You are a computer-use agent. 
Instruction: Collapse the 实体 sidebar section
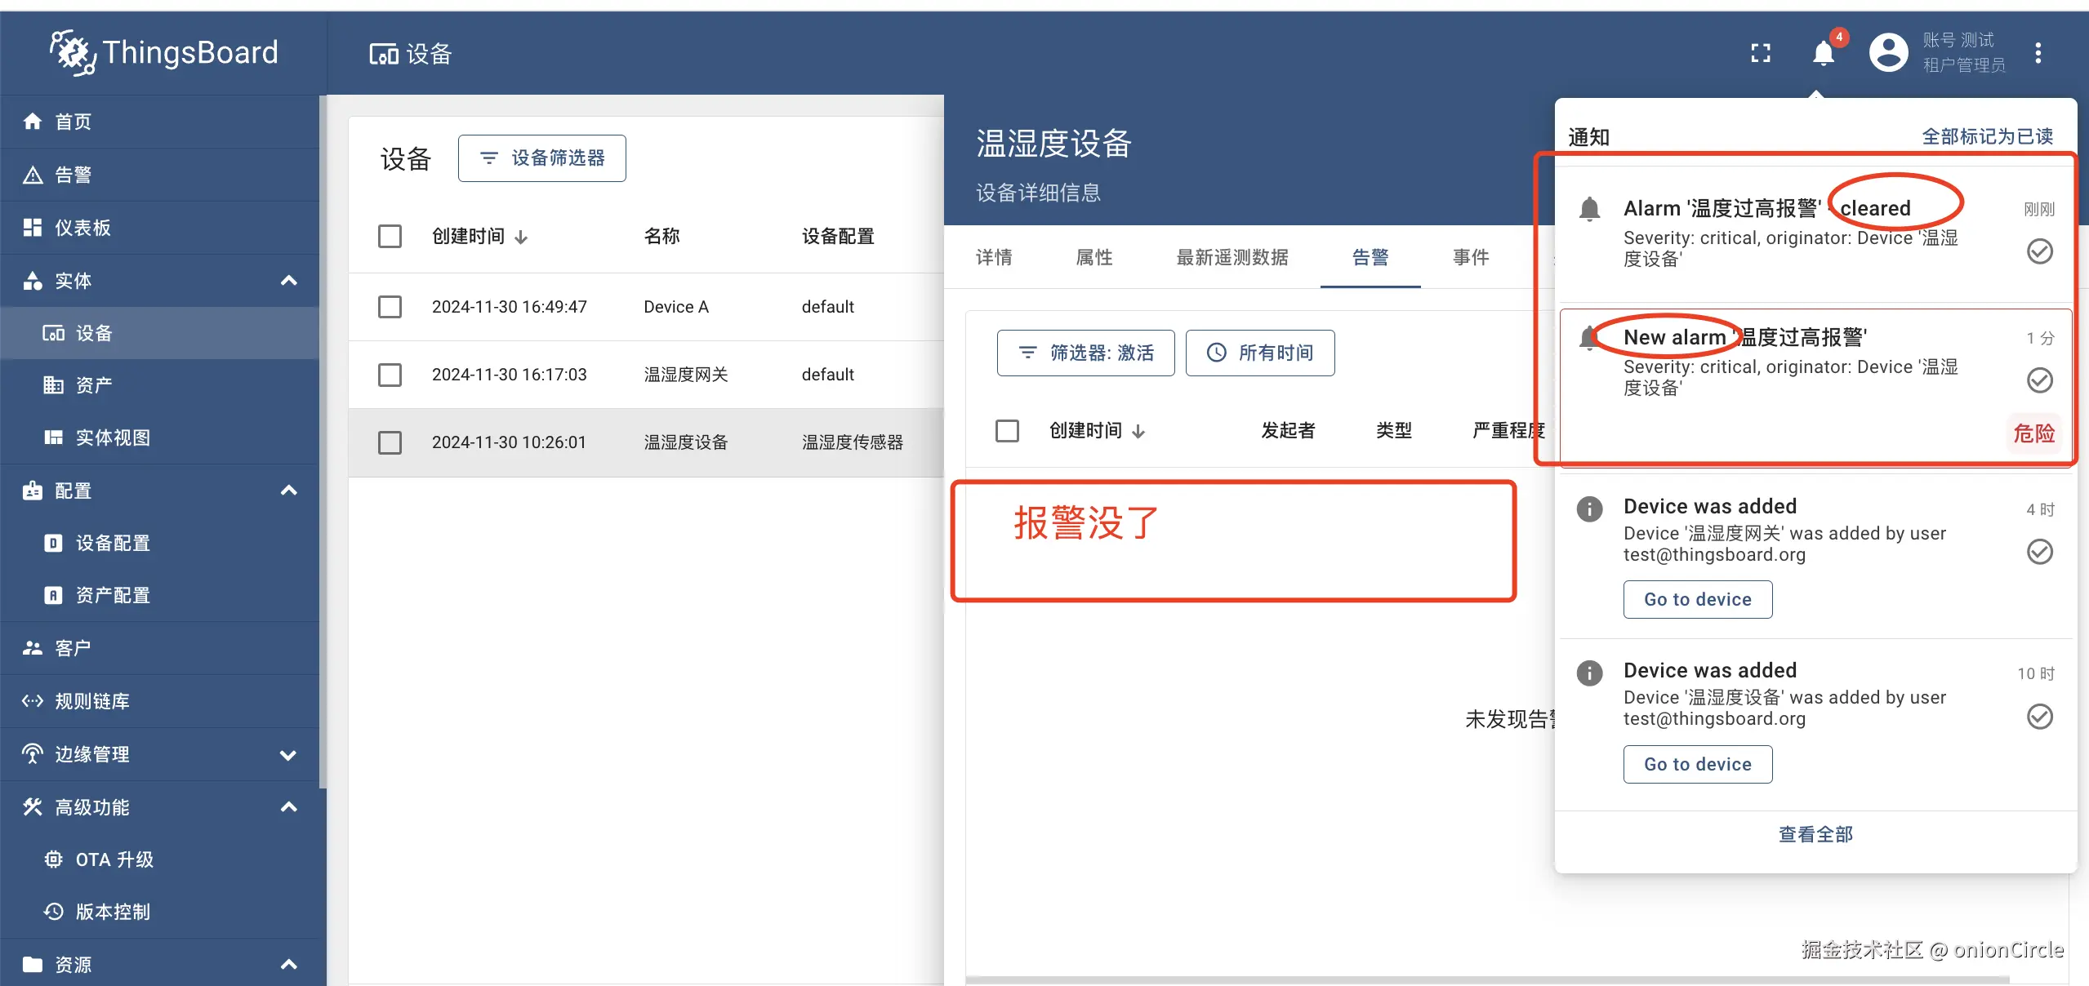pos(288,281)
